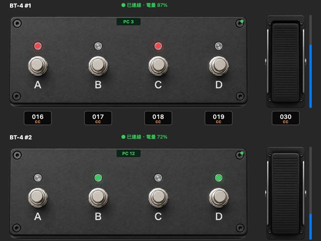Click the BT-4 #1 connected status 電量 87%
This screenshot has width=321, height=241.
144,5
